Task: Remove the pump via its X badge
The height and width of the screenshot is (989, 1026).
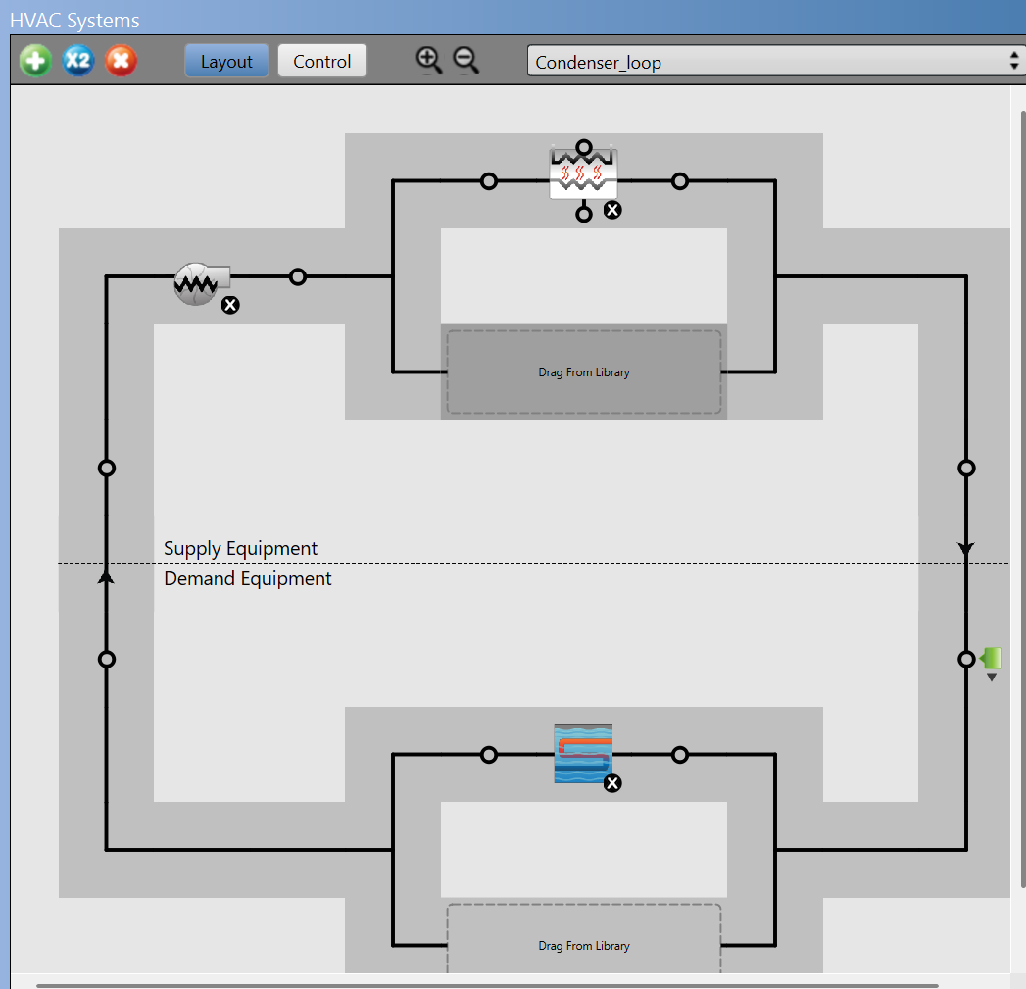Action: point(230,305)
